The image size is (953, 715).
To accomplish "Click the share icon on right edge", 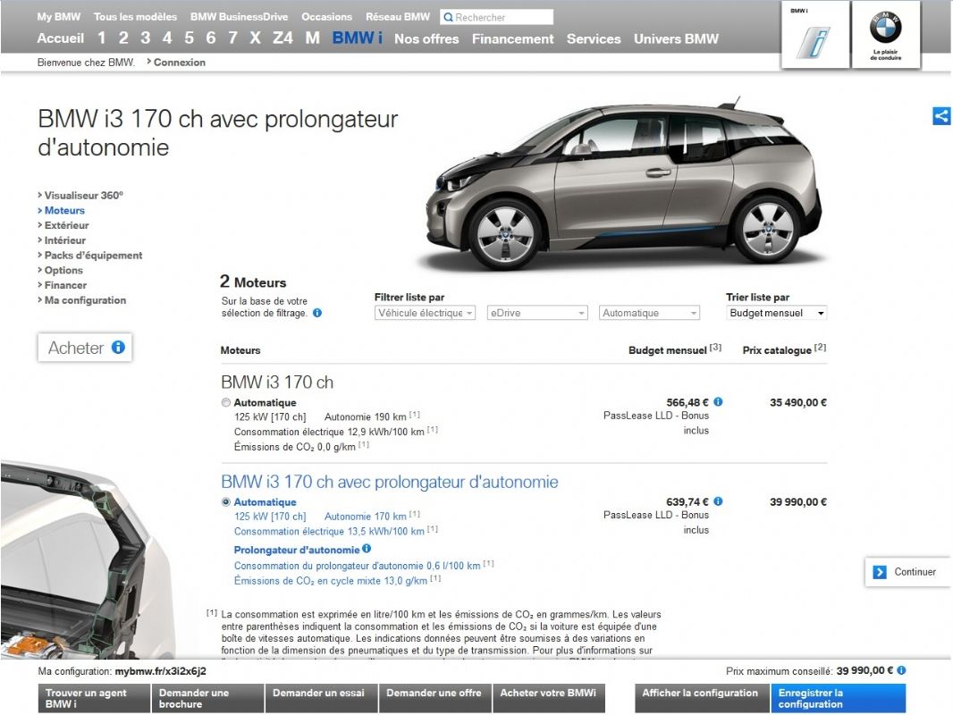I will [941, 116].
